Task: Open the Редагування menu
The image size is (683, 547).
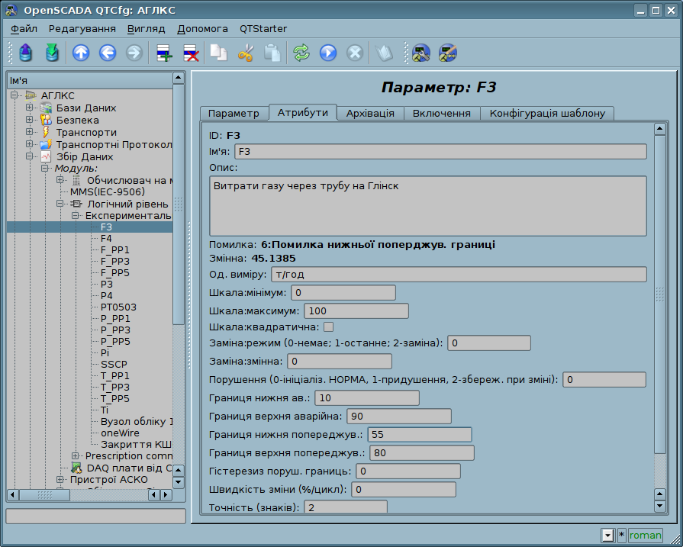Action: pyautogui.click(x=82, y=28)
